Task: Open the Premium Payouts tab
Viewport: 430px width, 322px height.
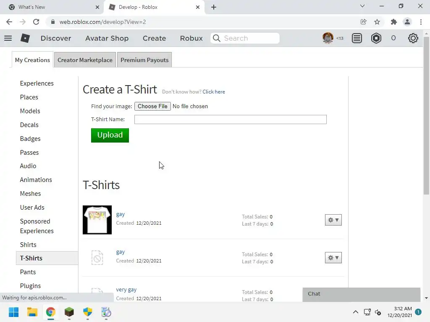Action: (144, 60)
